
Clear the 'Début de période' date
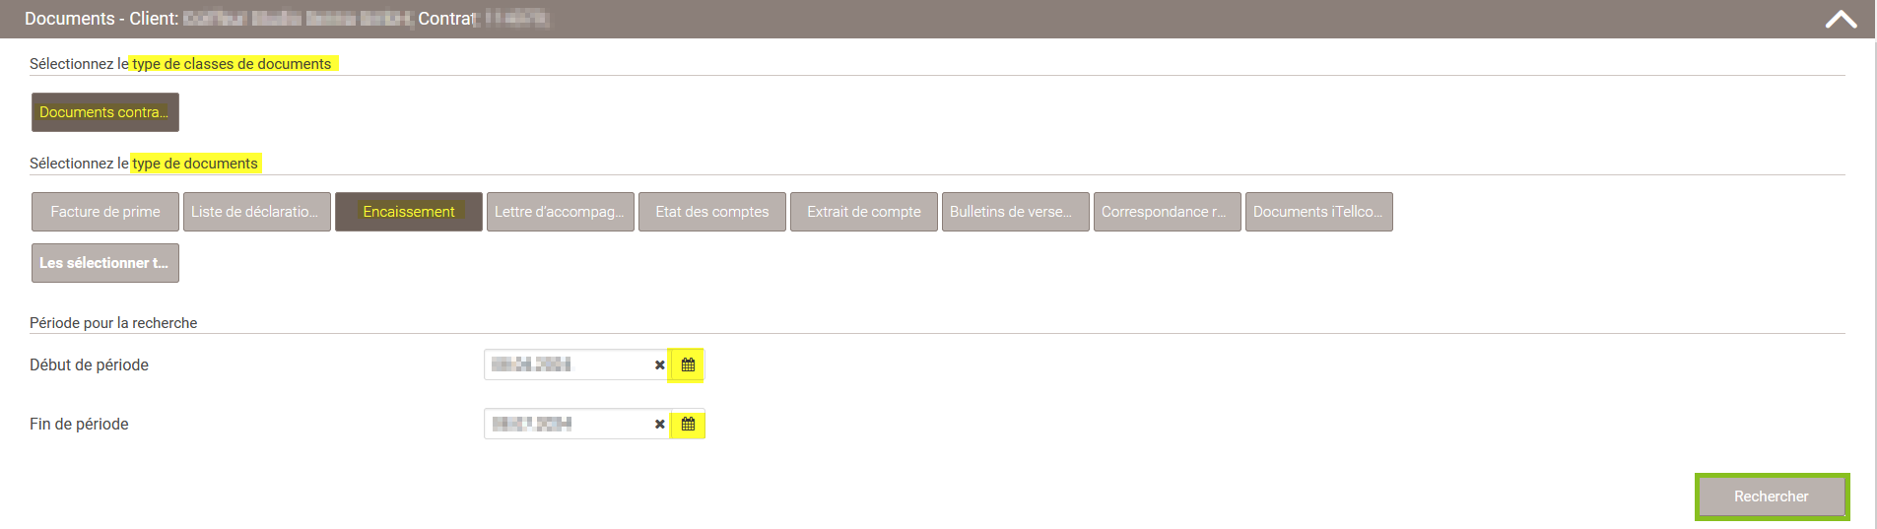[660, 365]
